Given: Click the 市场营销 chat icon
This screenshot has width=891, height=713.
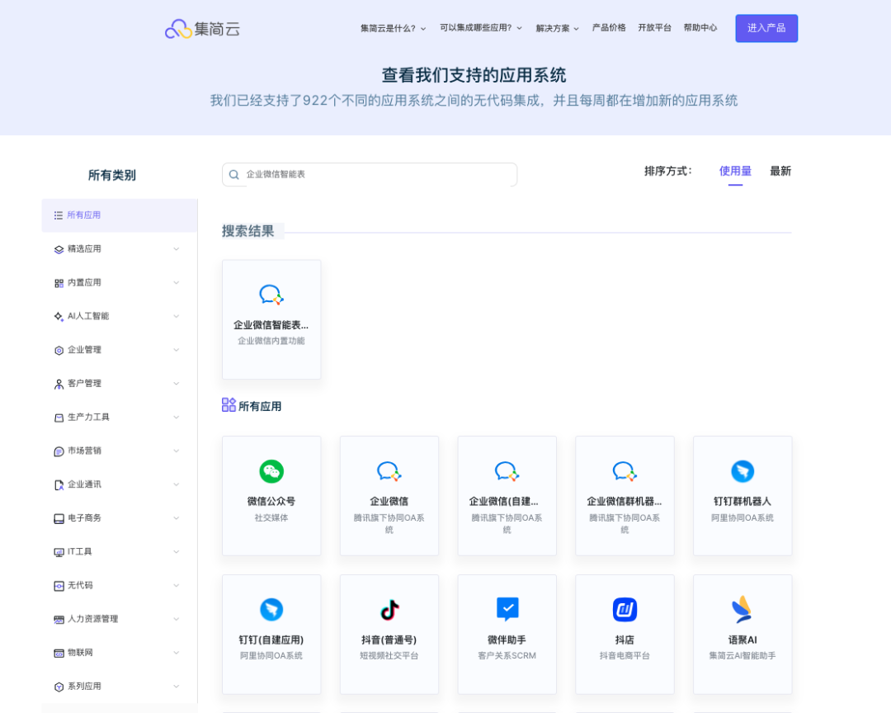Looking at the screenshot, I should click(x=59, y=451).
